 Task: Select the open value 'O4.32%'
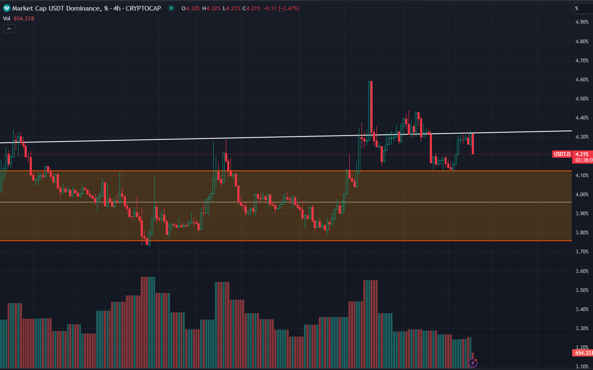[x=191, y=8]
